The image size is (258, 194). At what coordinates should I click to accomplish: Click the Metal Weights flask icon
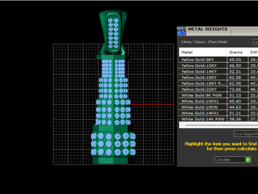pos(181,31)
